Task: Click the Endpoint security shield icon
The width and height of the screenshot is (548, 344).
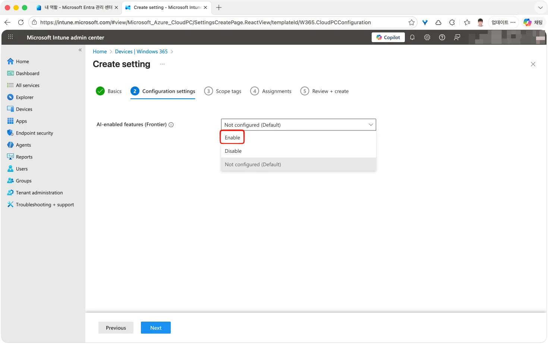Action: pyautogui.click(x=10, y=133)
